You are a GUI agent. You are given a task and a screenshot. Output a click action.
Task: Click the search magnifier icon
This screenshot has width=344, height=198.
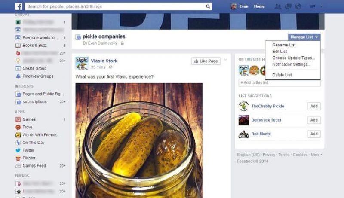[208, 6]
